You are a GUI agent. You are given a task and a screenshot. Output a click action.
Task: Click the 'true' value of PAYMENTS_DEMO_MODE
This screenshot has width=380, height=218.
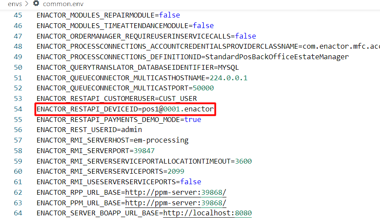pyautogui.click(x=193, y=119)
